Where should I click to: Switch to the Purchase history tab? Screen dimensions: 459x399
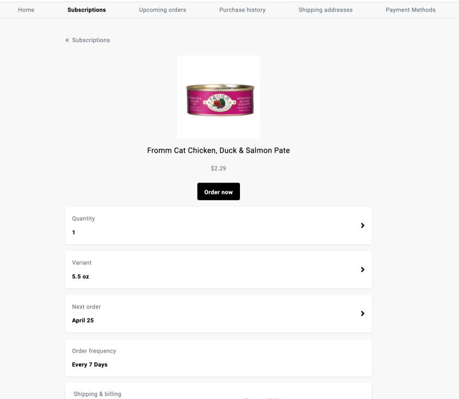242,10
